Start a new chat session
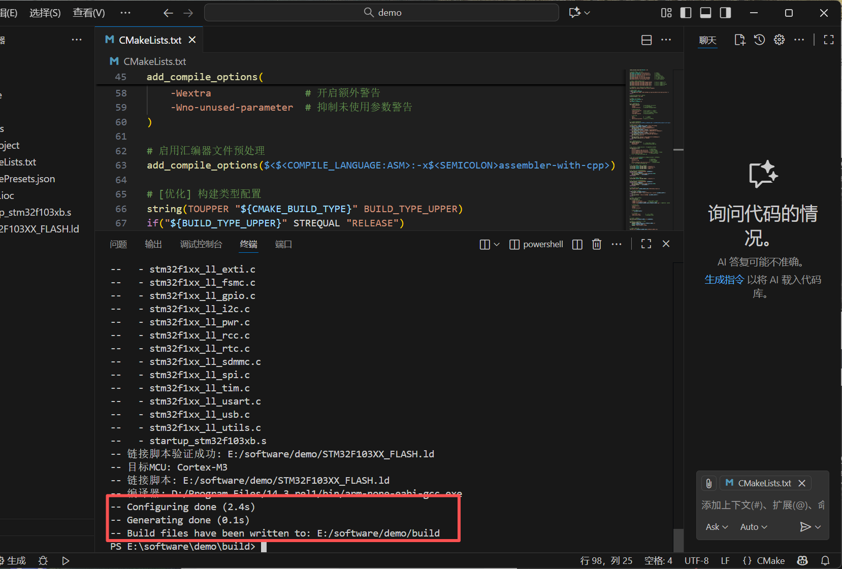This screenshot has width=842, height=569. tap(739, 39)
